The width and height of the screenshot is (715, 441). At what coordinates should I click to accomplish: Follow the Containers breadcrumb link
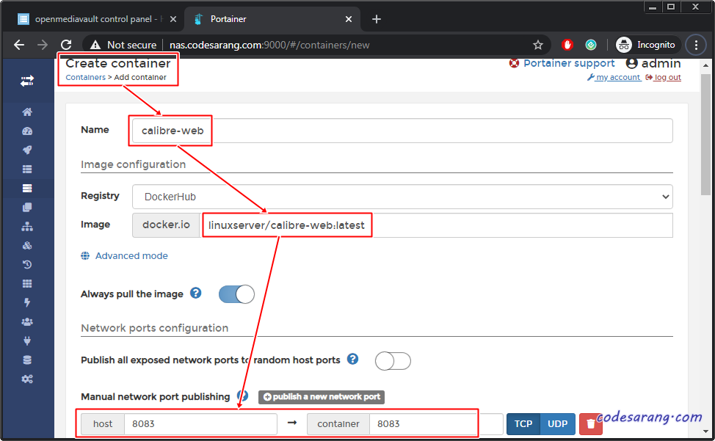(x=85, y=78)
